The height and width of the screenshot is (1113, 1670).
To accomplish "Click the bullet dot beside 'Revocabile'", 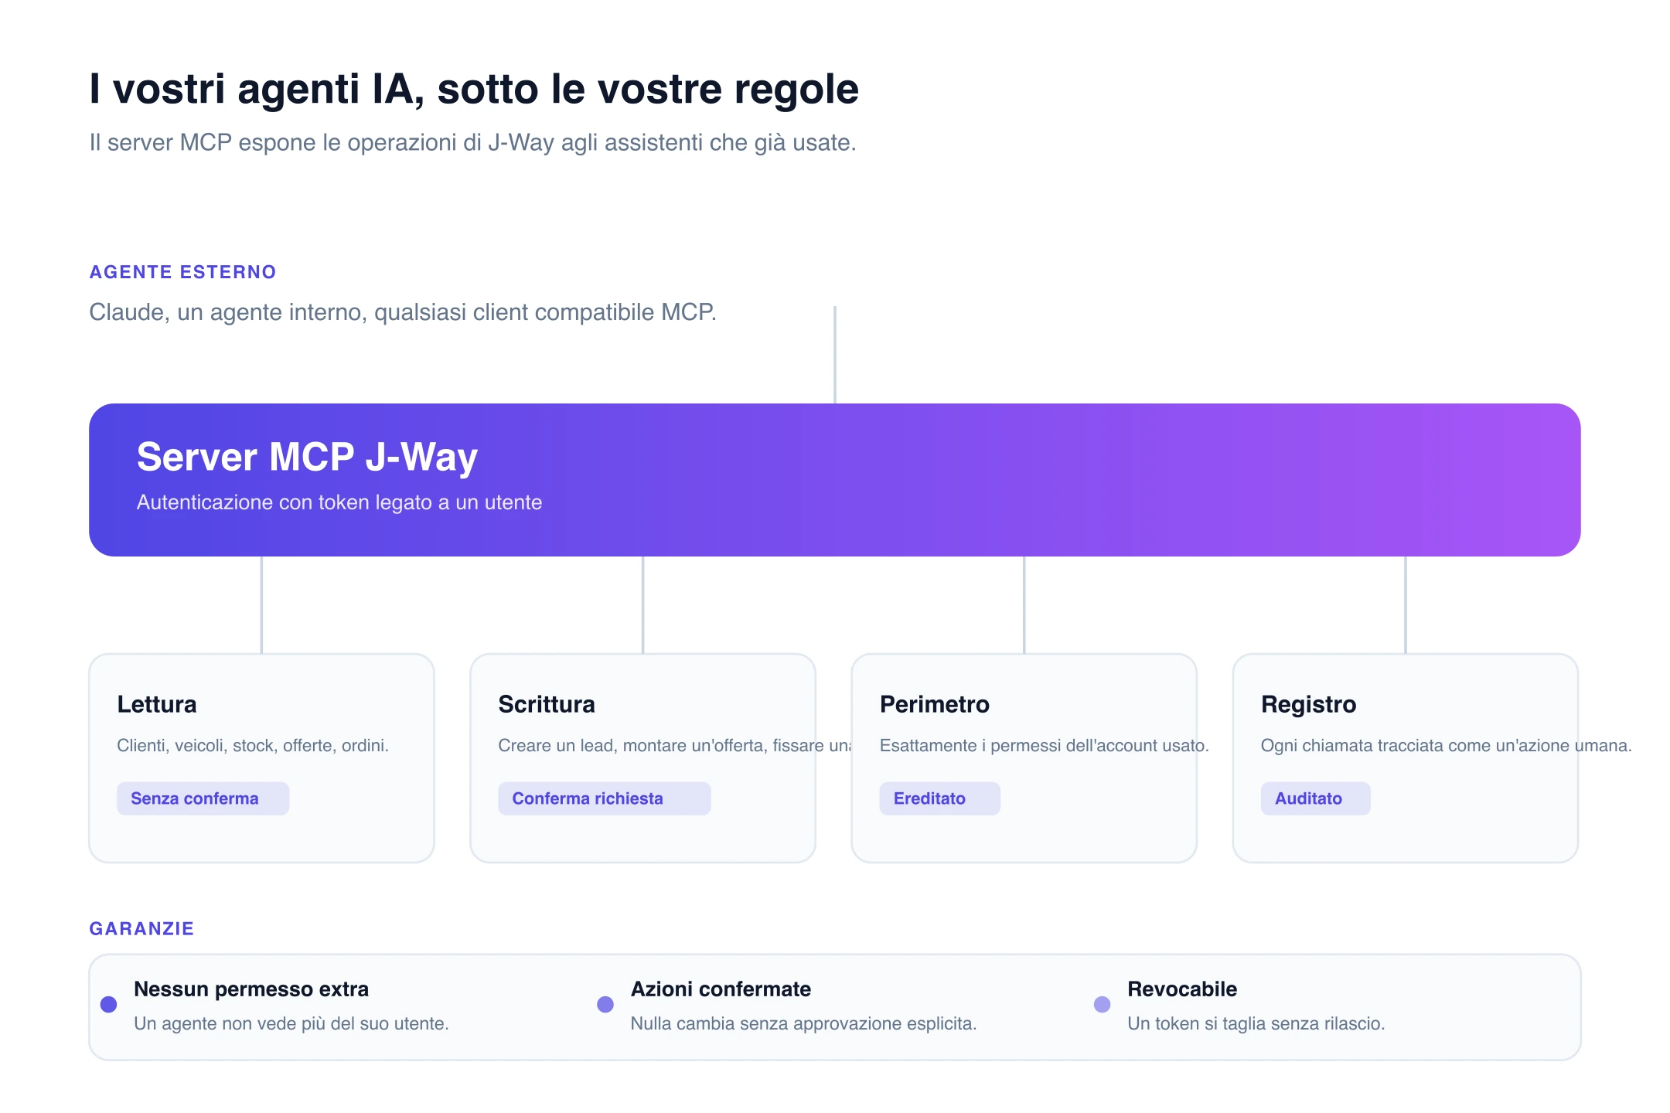I will tap(1103, 1004).
